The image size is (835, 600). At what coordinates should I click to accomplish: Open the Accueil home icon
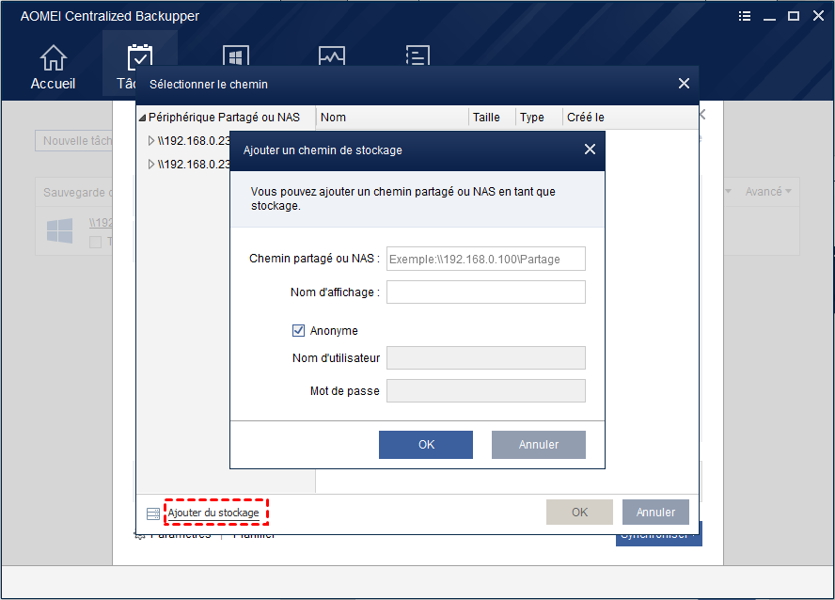54,57
